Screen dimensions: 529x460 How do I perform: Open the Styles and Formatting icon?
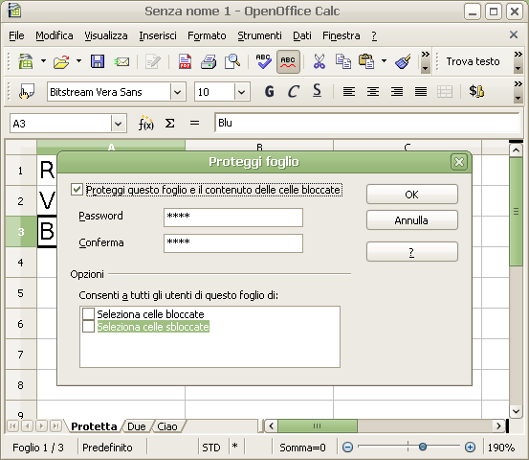(27, 92)
